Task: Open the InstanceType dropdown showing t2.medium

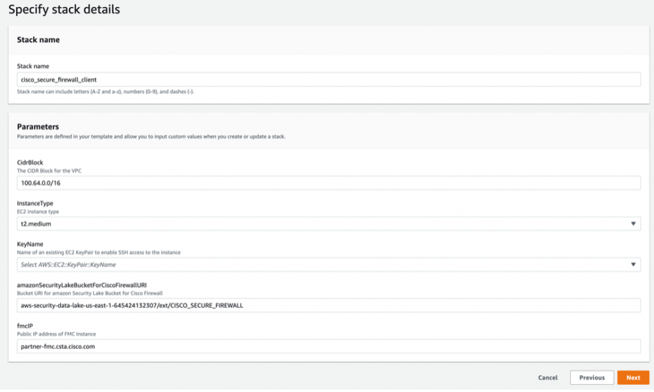Action: [x=319, y=223]
